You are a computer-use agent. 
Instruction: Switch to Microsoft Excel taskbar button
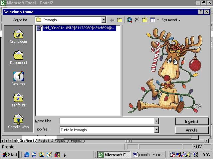114,155
